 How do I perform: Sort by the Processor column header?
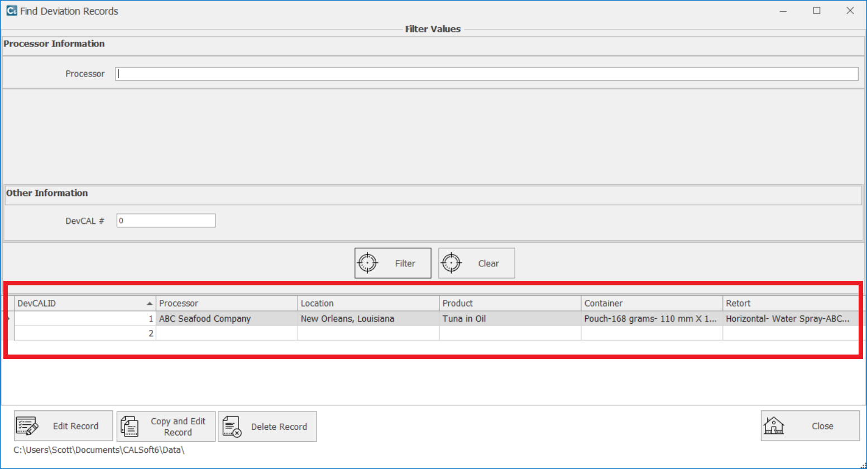(x=226, y=303)
